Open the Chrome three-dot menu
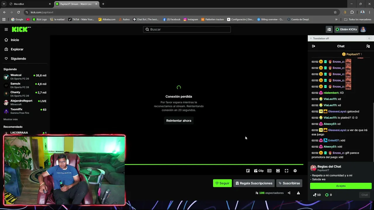This screenshot has width=374, height=210. 370,12
